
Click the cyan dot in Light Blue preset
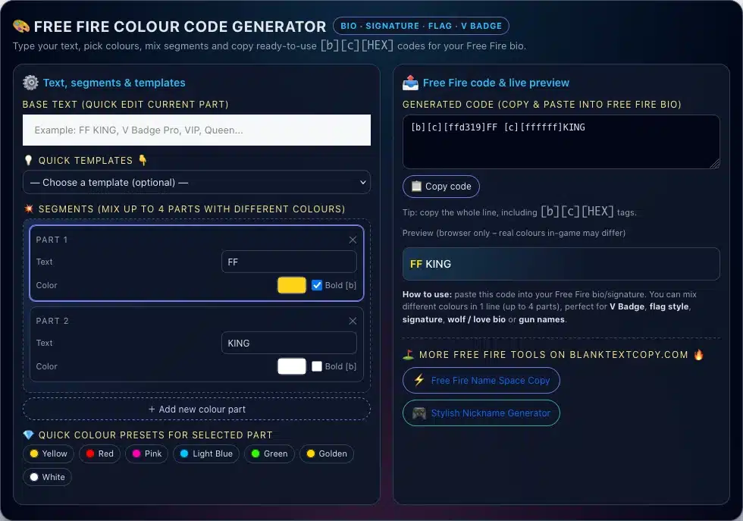pyautogui.click(x=184, y=454)
